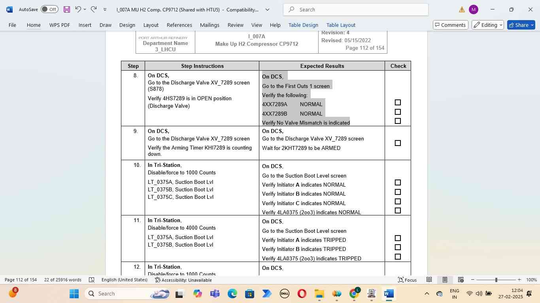The image size is (540, 303).
Task: Check step 11 Initiator A TRIPPED checkbox
Action: pos(398,238)
